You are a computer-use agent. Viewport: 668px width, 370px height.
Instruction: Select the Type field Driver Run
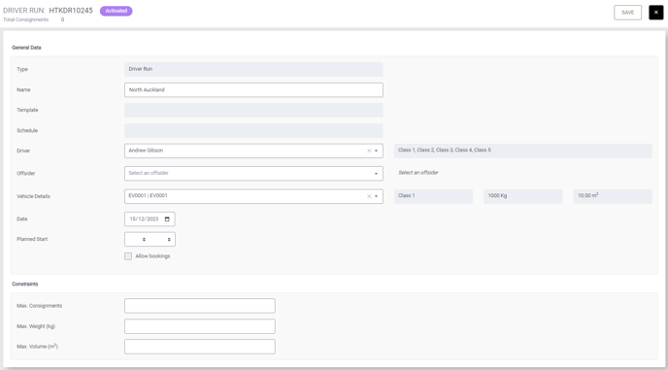tap(253, 69)
